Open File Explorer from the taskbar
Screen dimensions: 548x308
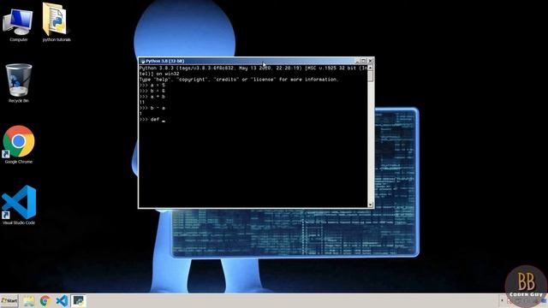[28, 300]
